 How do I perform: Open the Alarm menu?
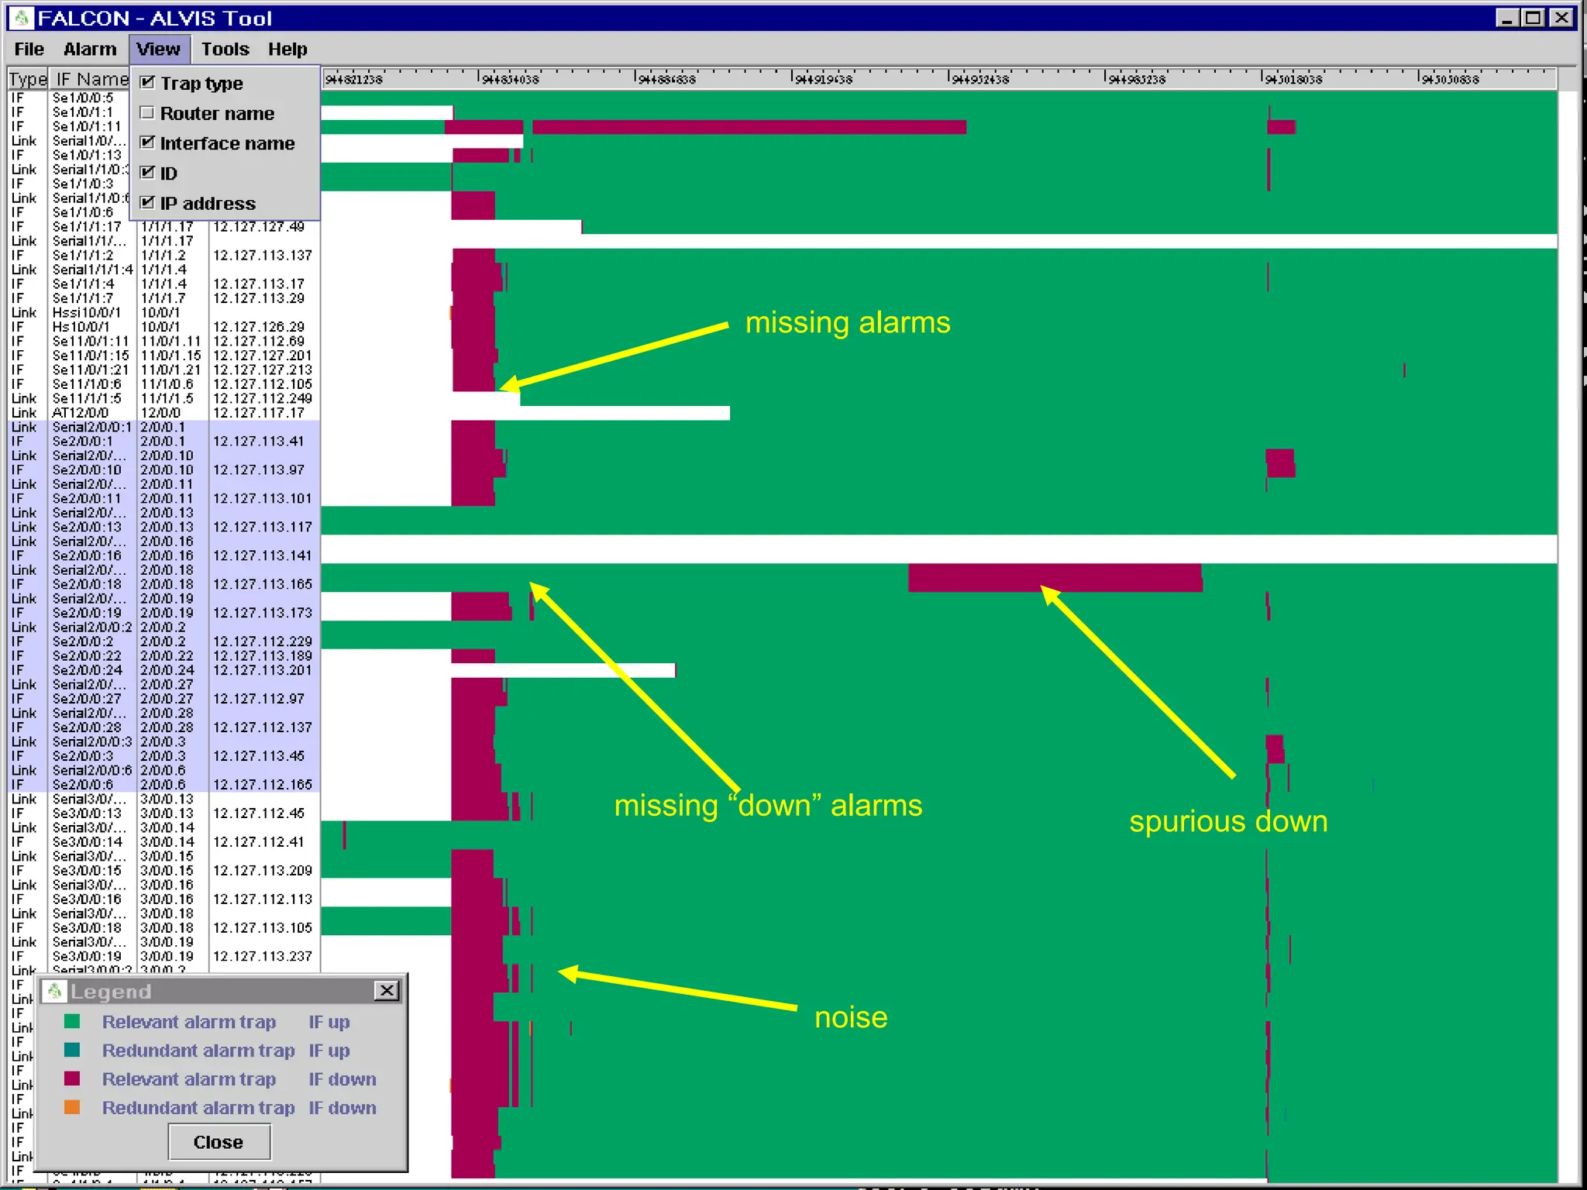point(90,49)
